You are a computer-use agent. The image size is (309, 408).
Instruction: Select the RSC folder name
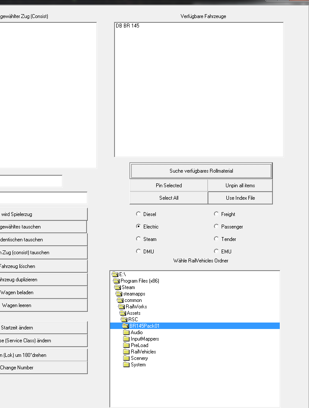[133, 320]
